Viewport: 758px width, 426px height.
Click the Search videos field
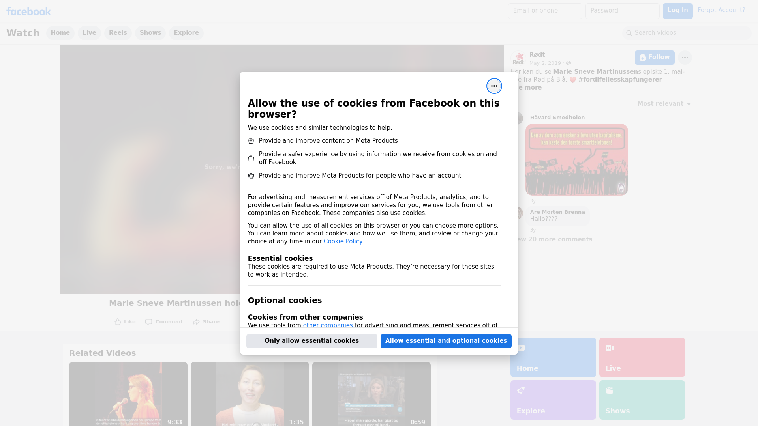point(687,33)
